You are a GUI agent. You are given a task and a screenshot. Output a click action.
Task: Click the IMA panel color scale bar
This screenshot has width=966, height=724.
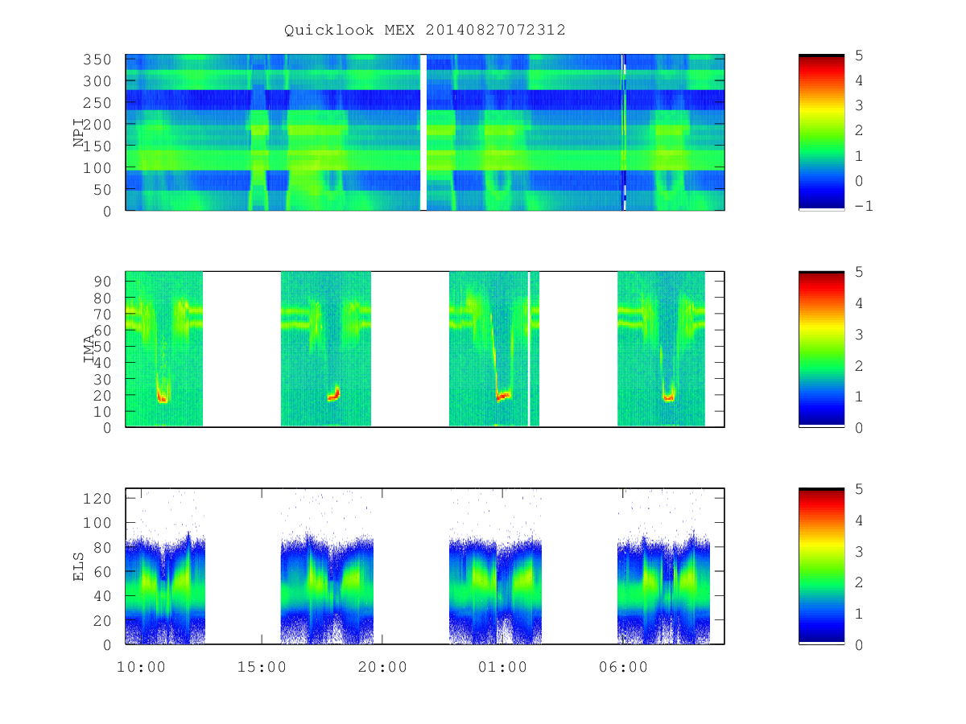821,348
